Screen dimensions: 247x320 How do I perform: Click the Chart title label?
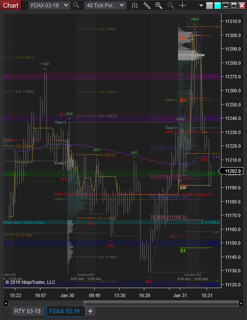tap(10, 5)
